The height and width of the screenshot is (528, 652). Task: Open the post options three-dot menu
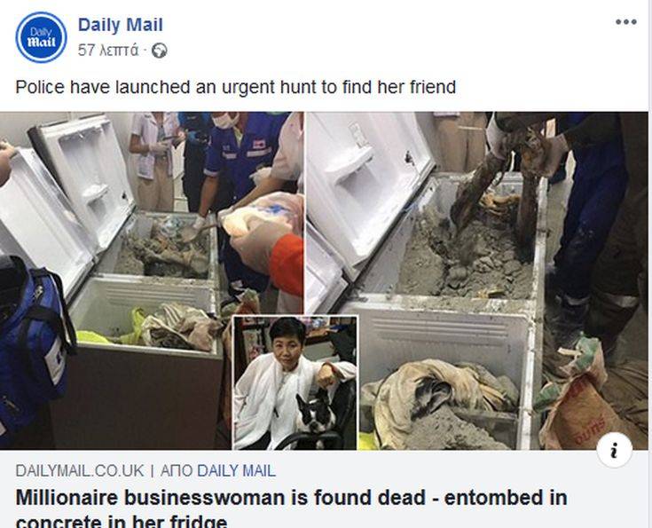pyautogui.click(x=625, y=22)
